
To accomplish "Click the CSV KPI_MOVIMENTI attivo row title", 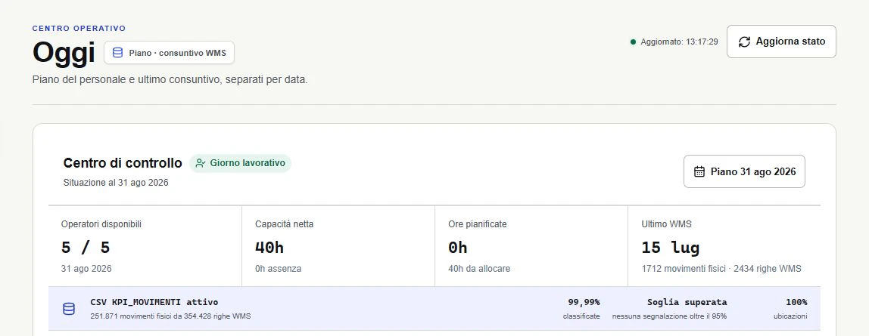I will [154, 302].
